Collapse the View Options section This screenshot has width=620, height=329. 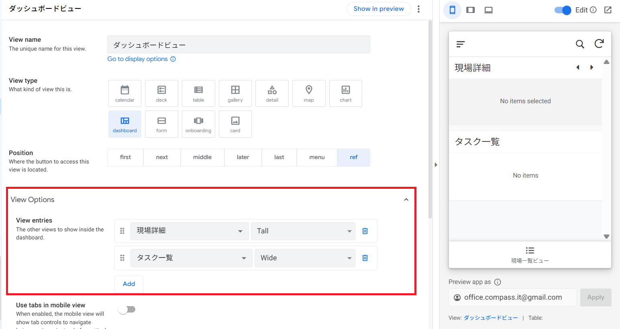tap(406, 200)
